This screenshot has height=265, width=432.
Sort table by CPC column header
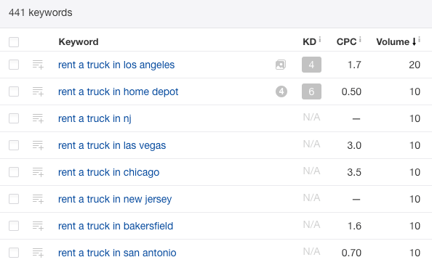(346, 42)
